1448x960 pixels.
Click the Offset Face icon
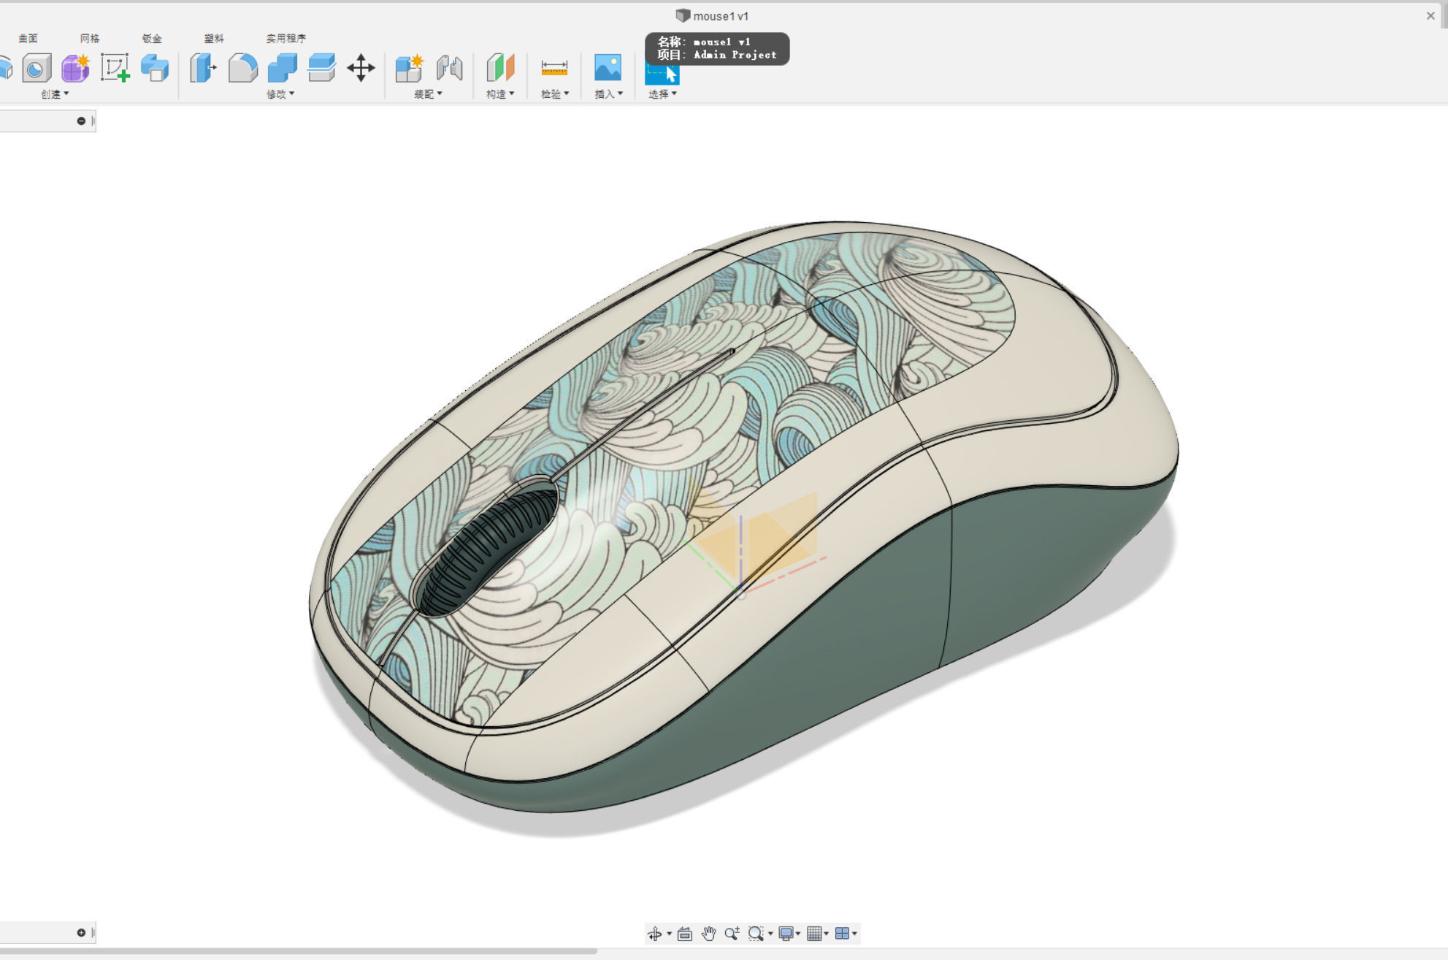click(x=321, y=68)
